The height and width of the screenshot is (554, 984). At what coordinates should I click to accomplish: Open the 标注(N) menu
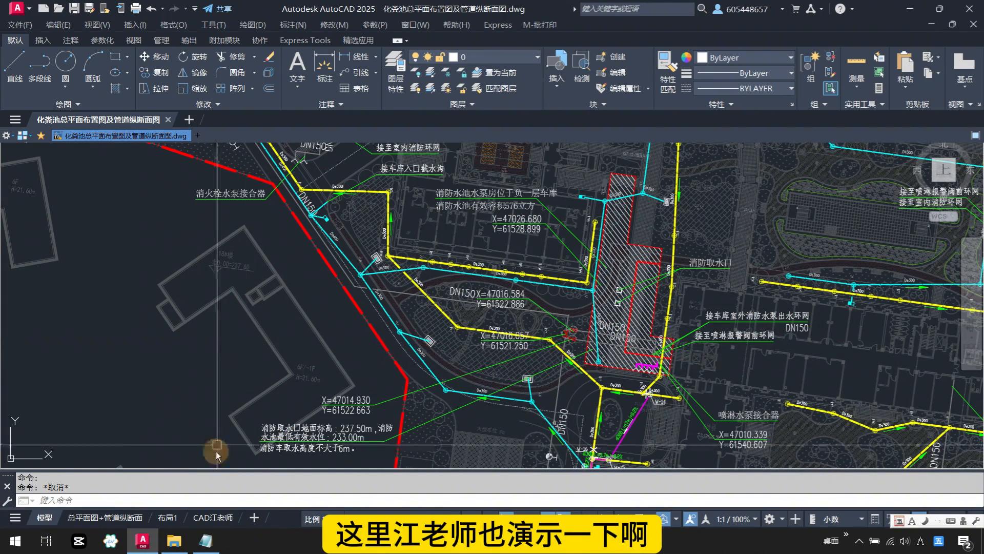(x=293, y=25)
